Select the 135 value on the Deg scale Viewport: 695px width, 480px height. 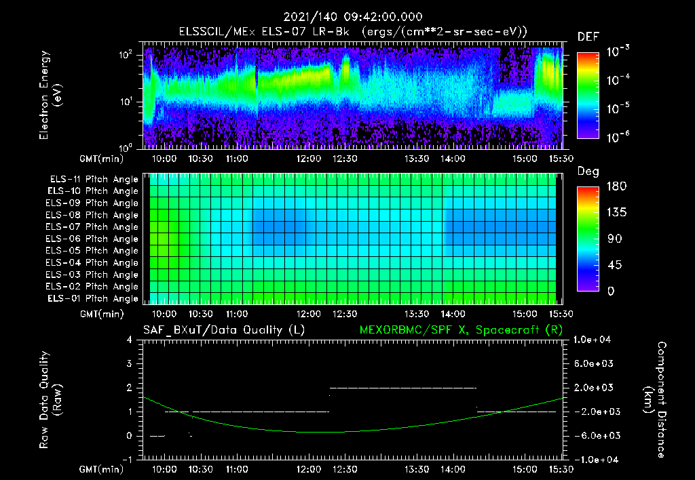click(x=616, y=213)
